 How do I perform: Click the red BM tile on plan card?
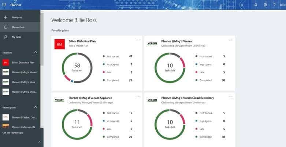60,44
